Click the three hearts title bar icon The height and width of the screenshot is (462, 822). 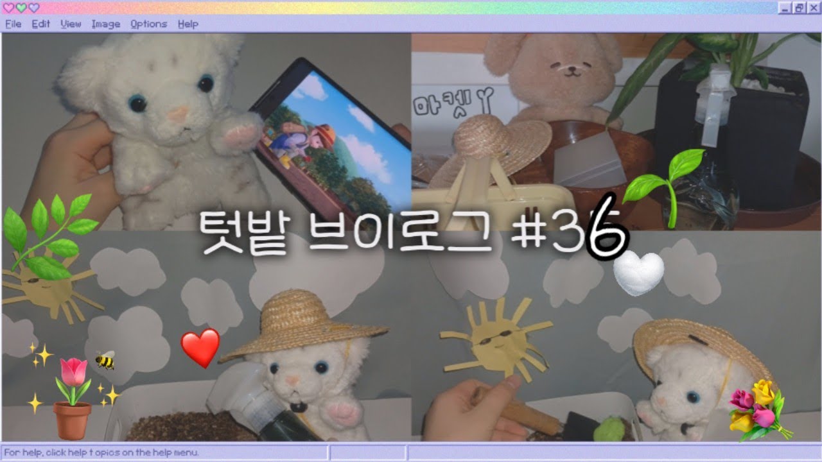point(22,8)
